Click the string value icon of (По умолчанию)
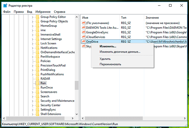Image resolution: width=189 pixels, height=128 pixels. [x=84, y=23]
